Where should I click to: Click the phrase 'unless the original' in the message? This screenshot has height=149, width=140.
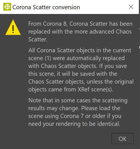click(110, 82)
